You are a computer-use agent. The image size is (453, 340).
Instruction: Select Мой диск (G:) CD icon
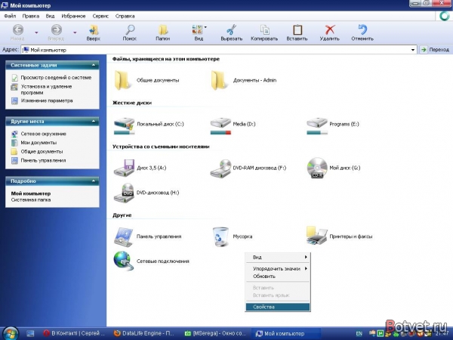coord(317,168)
